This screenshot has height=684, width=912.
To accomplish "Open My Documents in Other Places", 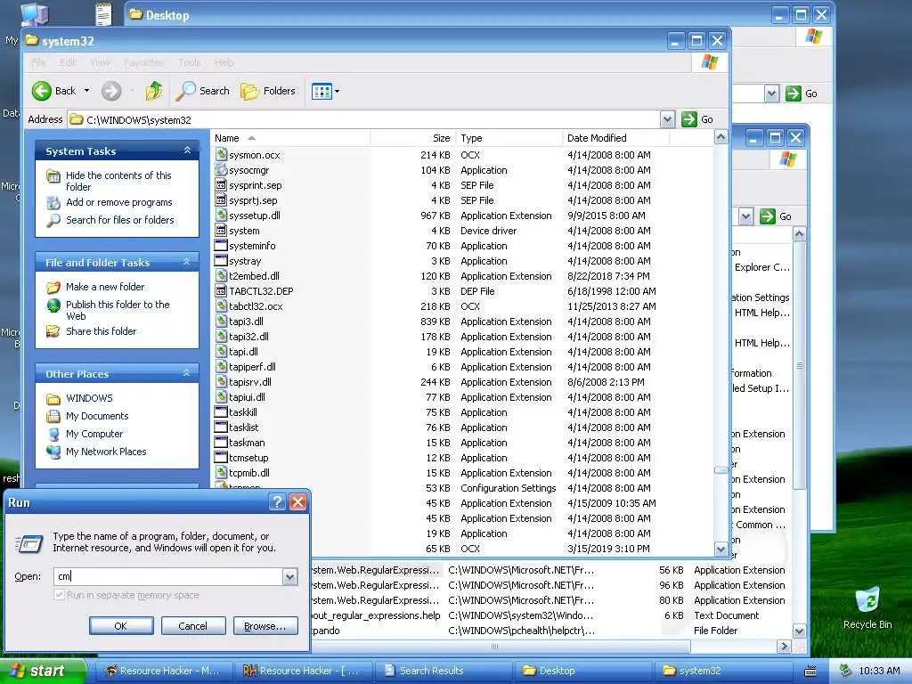I will (96, 416).
